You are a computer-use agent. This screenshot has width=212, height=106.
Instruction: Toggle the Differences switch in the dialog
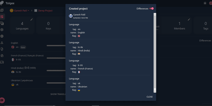coord(151,9)
